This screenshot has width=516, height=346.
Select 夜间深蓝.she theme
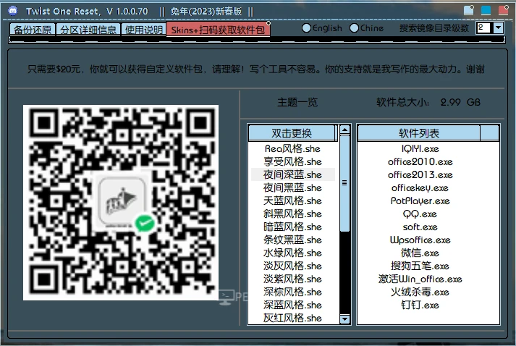coord(292,175)
